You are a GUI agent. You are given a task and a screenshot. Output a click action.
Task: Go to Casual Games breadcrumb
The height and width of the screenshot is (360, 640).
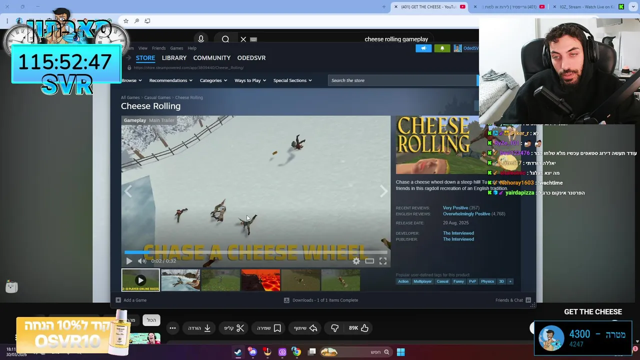pos(157,97)
